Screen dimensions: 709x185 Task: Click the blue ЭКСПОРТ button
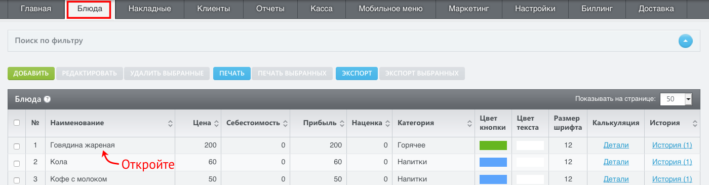[x=357, y=73]
